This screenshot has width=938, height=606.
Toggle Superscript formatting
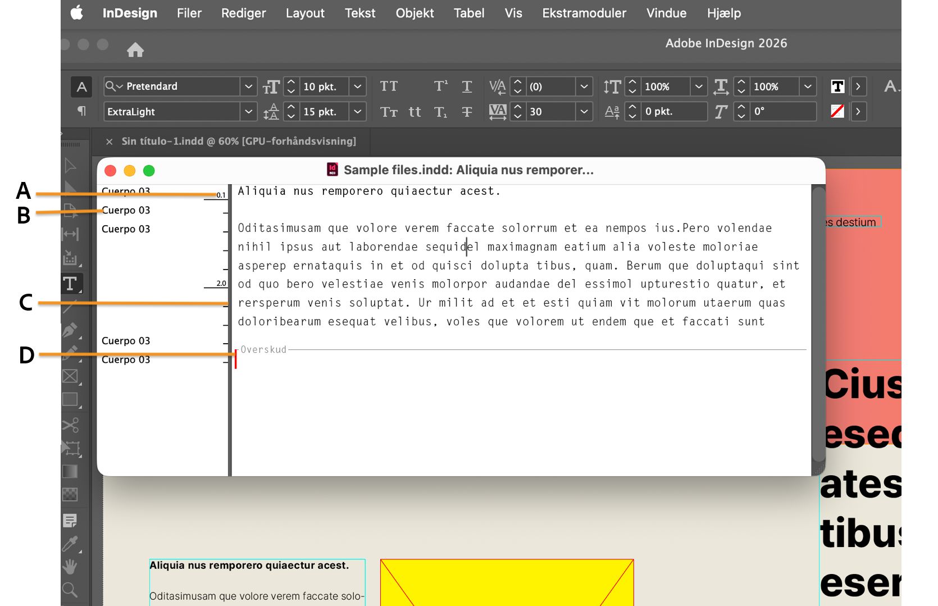[x=441, y=86]
